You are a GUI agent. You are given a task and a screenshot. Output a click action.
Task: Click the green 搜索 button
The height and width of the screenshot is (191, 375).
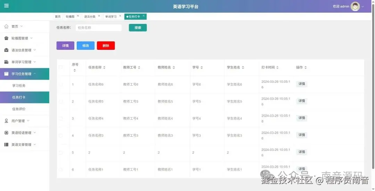[138, 28]
